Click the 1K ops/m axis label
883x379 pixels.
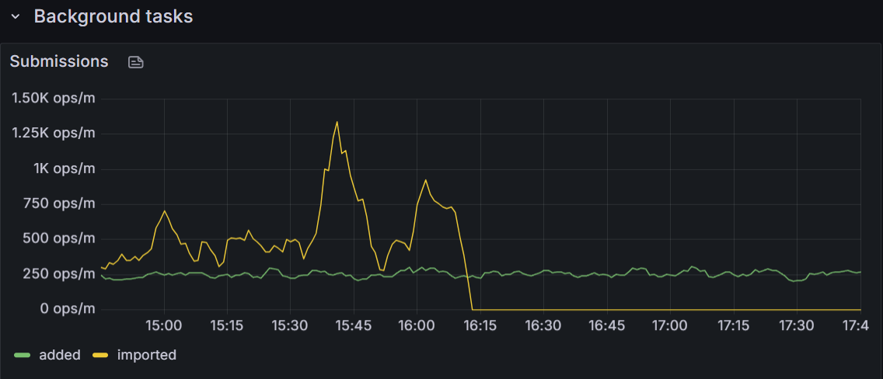(x=65, y=169)
